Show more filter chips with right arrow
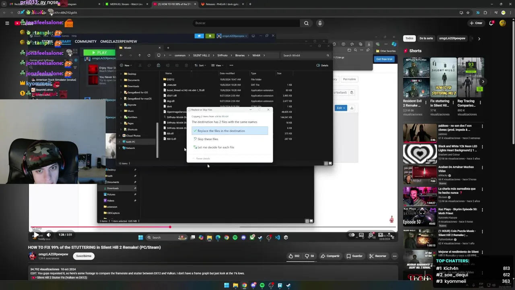515x290 pixels. [479, 39]
